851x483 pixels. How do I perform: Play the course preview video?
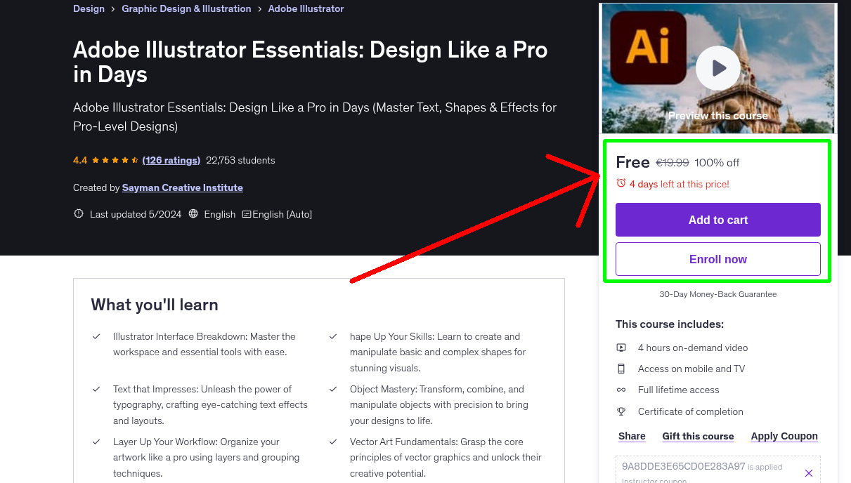click(x=717, y=68)
